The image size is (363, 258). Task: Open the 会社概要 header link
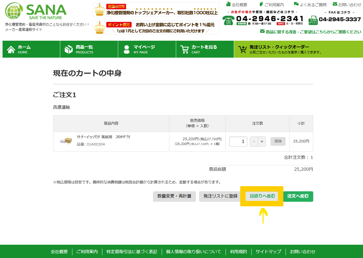tap(239, 5)
